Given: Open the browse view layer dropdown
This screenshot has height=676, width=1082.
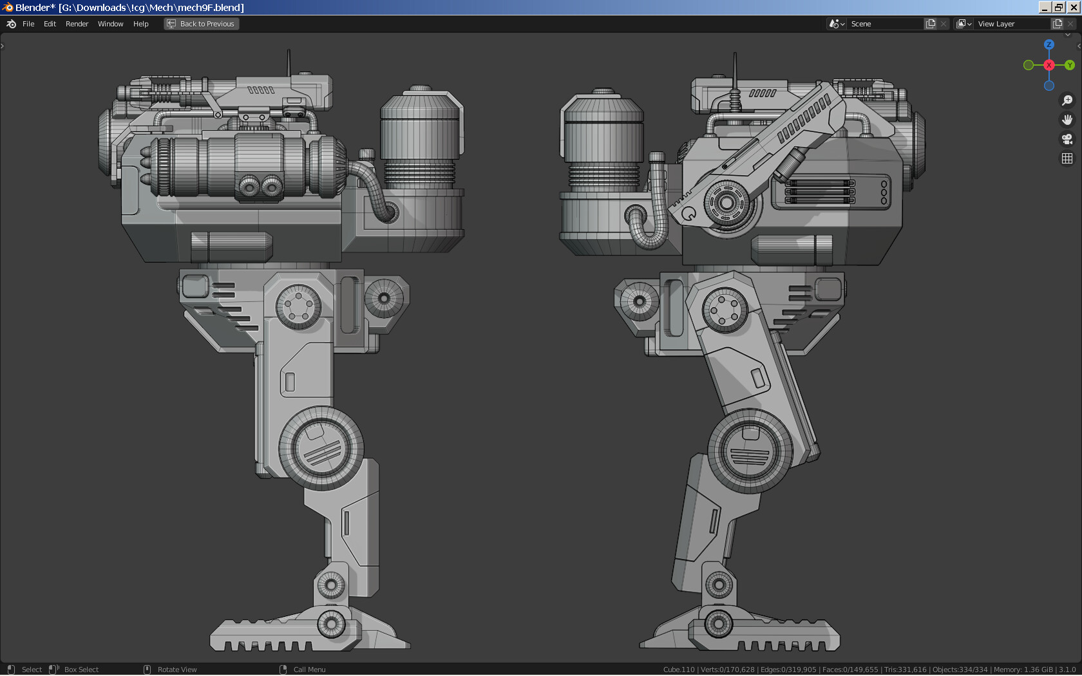Looking at the screenshot, I should pyautogui.click(x=963, y=23).
